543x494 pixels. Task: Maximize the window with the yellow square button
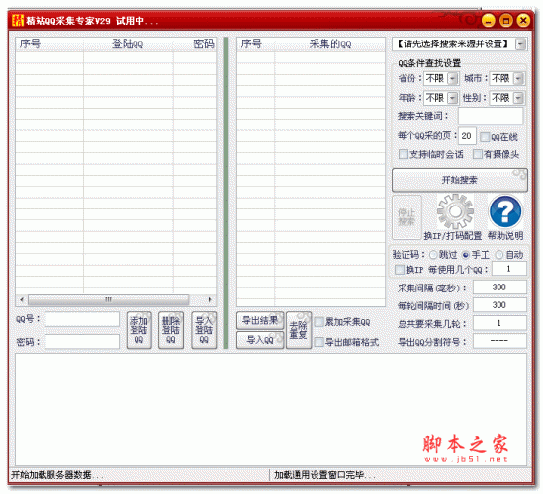(506, 21)
